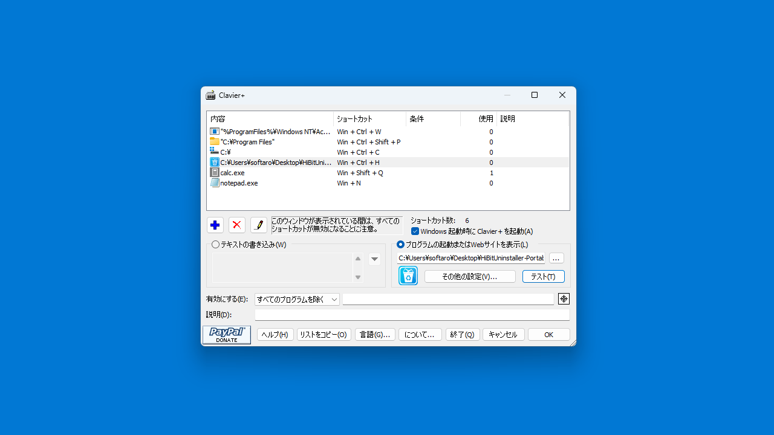Screen dimensions: 774x435
Task: Select the notepad.exe row
Action: pos(388,183)
